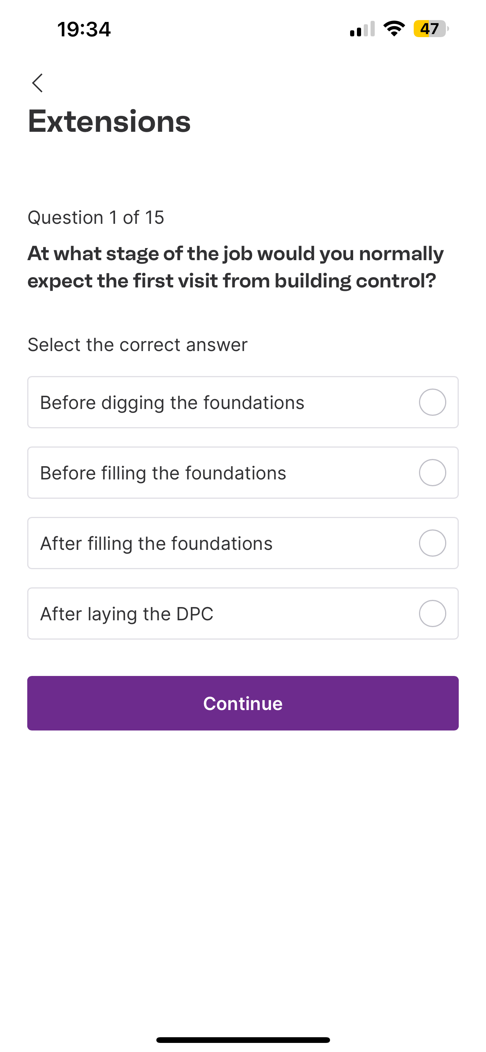Screen dimensions: 486x1052
Task: Select 'Before digging the foundations'
Action: tap(243, 402)
